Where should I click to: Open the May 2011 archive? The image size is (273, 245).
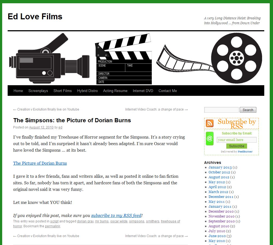click(x=216, y=202)
